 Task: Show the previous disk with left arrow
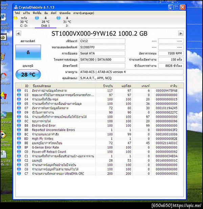[x=18, y=33]
